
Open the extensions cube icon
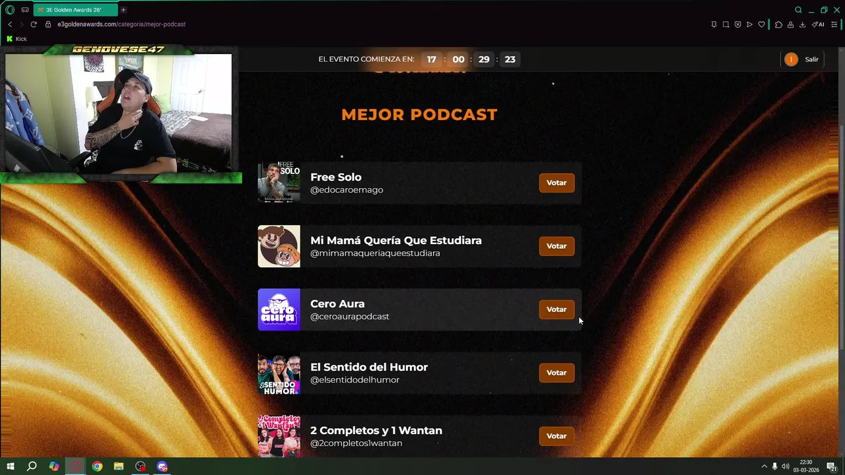pos(778,24)
